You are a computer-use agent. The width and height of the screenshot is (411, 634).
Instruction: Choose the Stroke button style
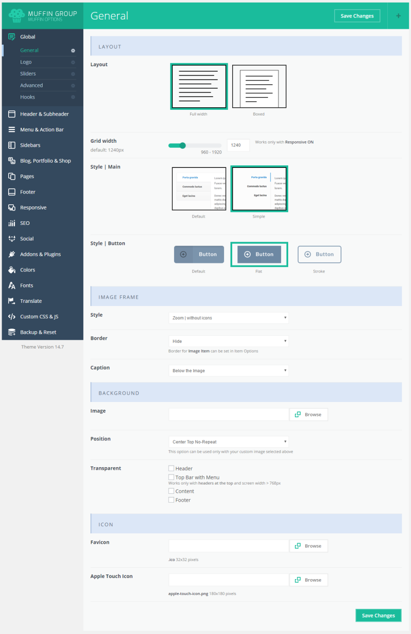click(320, 254)
